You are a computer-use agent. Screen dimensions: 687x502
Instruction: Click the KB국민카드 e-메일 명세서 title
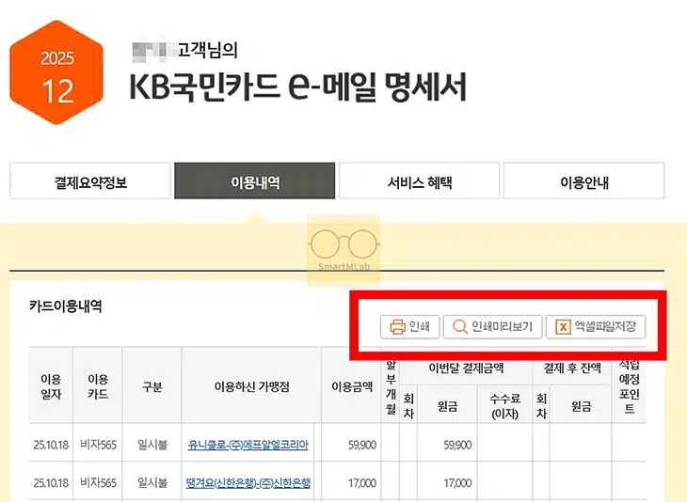point(298,86)
